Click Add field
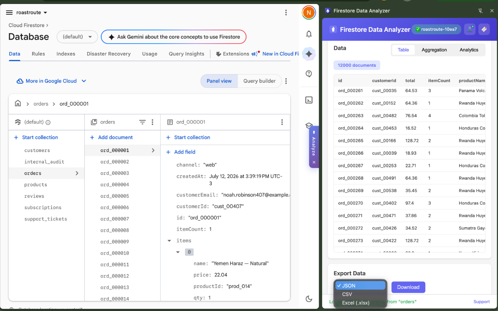The image size is (498, 311). pos(181,152)
